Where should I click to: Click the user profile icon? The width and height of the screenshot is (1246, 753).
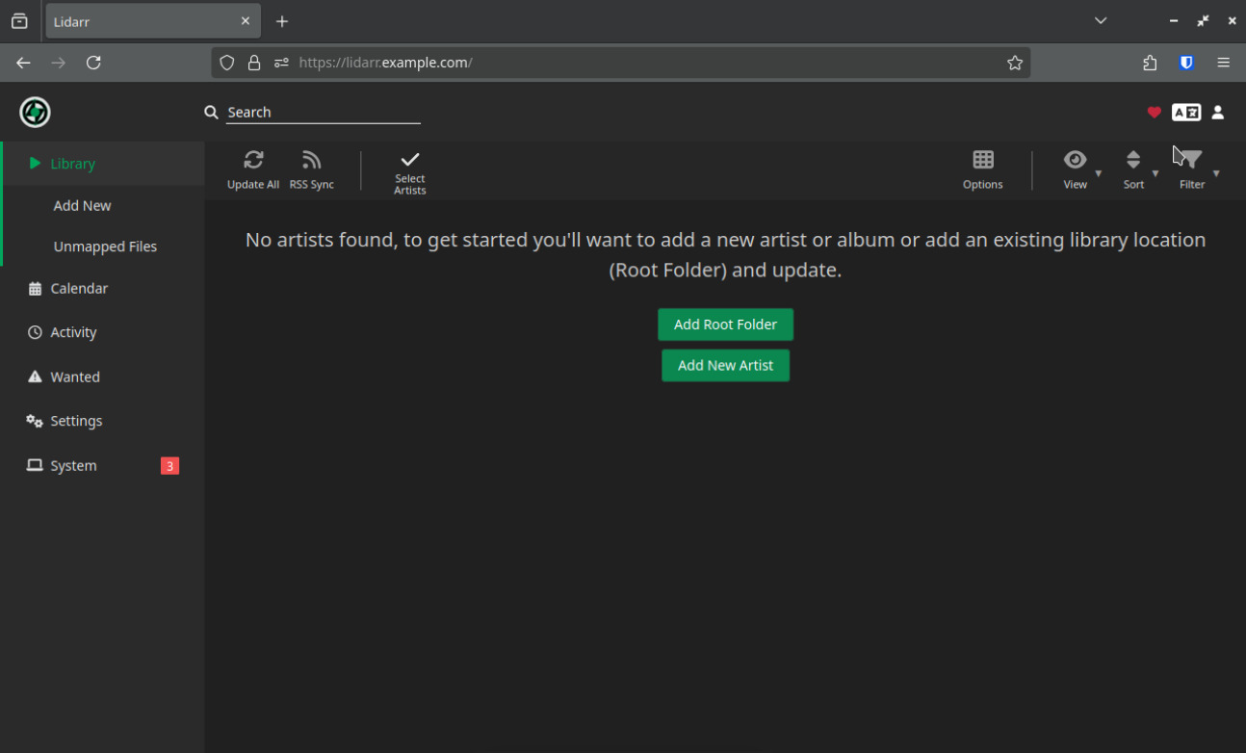click(1217, 113)
